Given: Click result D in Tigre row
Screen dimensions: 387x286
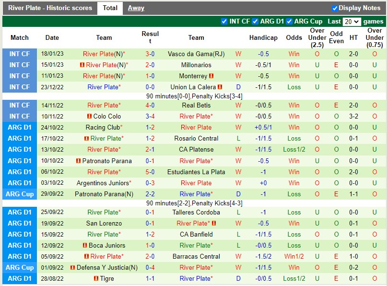Looking at the screenshot, I should coord(238,279).
